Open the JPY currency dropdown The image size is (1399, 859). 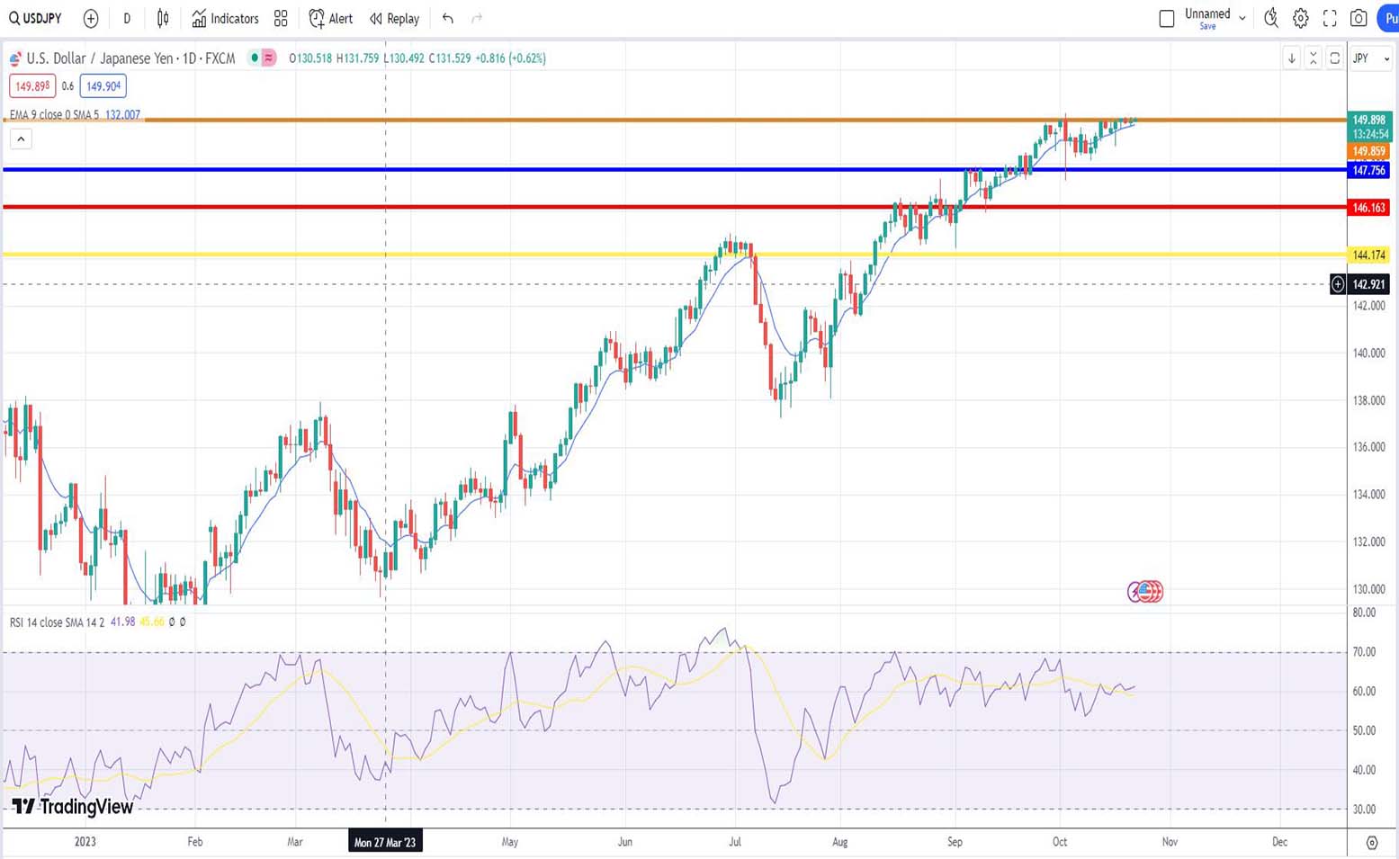click(1371, 58)
